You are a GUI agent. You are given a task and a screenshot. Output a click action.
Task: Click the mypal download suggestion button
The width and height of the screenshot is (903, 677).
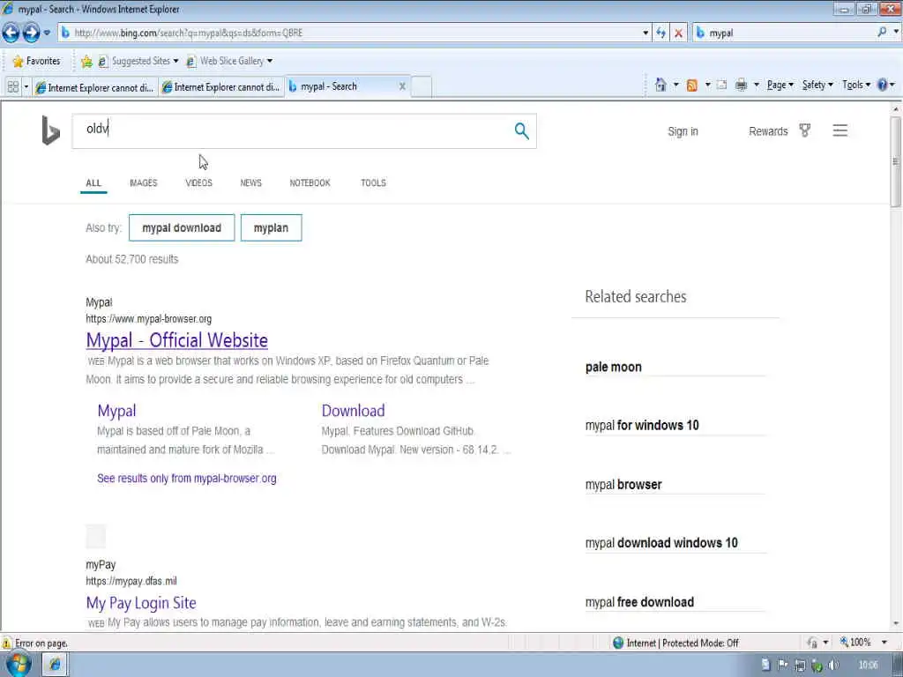pyautogui.click(x=182, y=228)
